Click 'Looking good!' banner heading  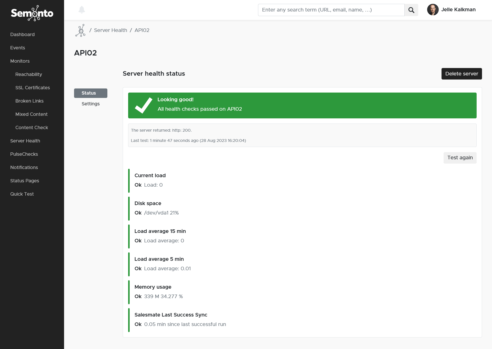pyautogui.click(x=176, y=99)
